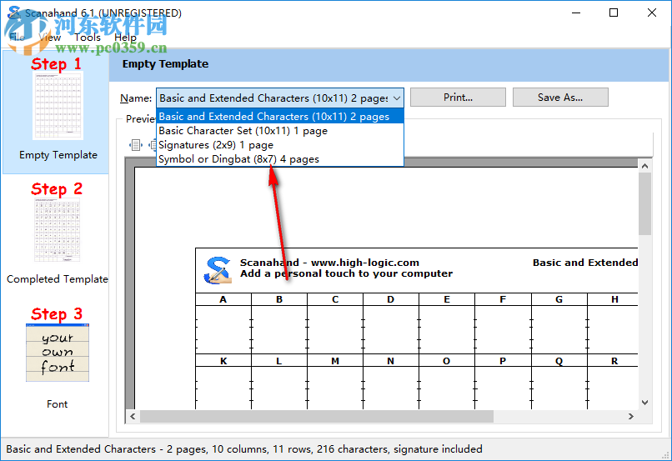Minimize the Scanahand window
The image size is (672, 461).
pyautogui.click(x=576, y=13)
